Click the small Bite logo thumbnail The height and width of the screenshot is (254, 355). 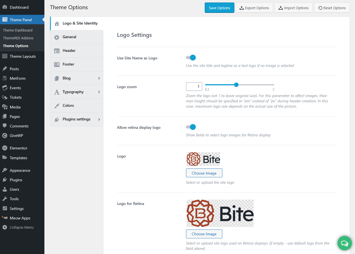pos(203,159)
